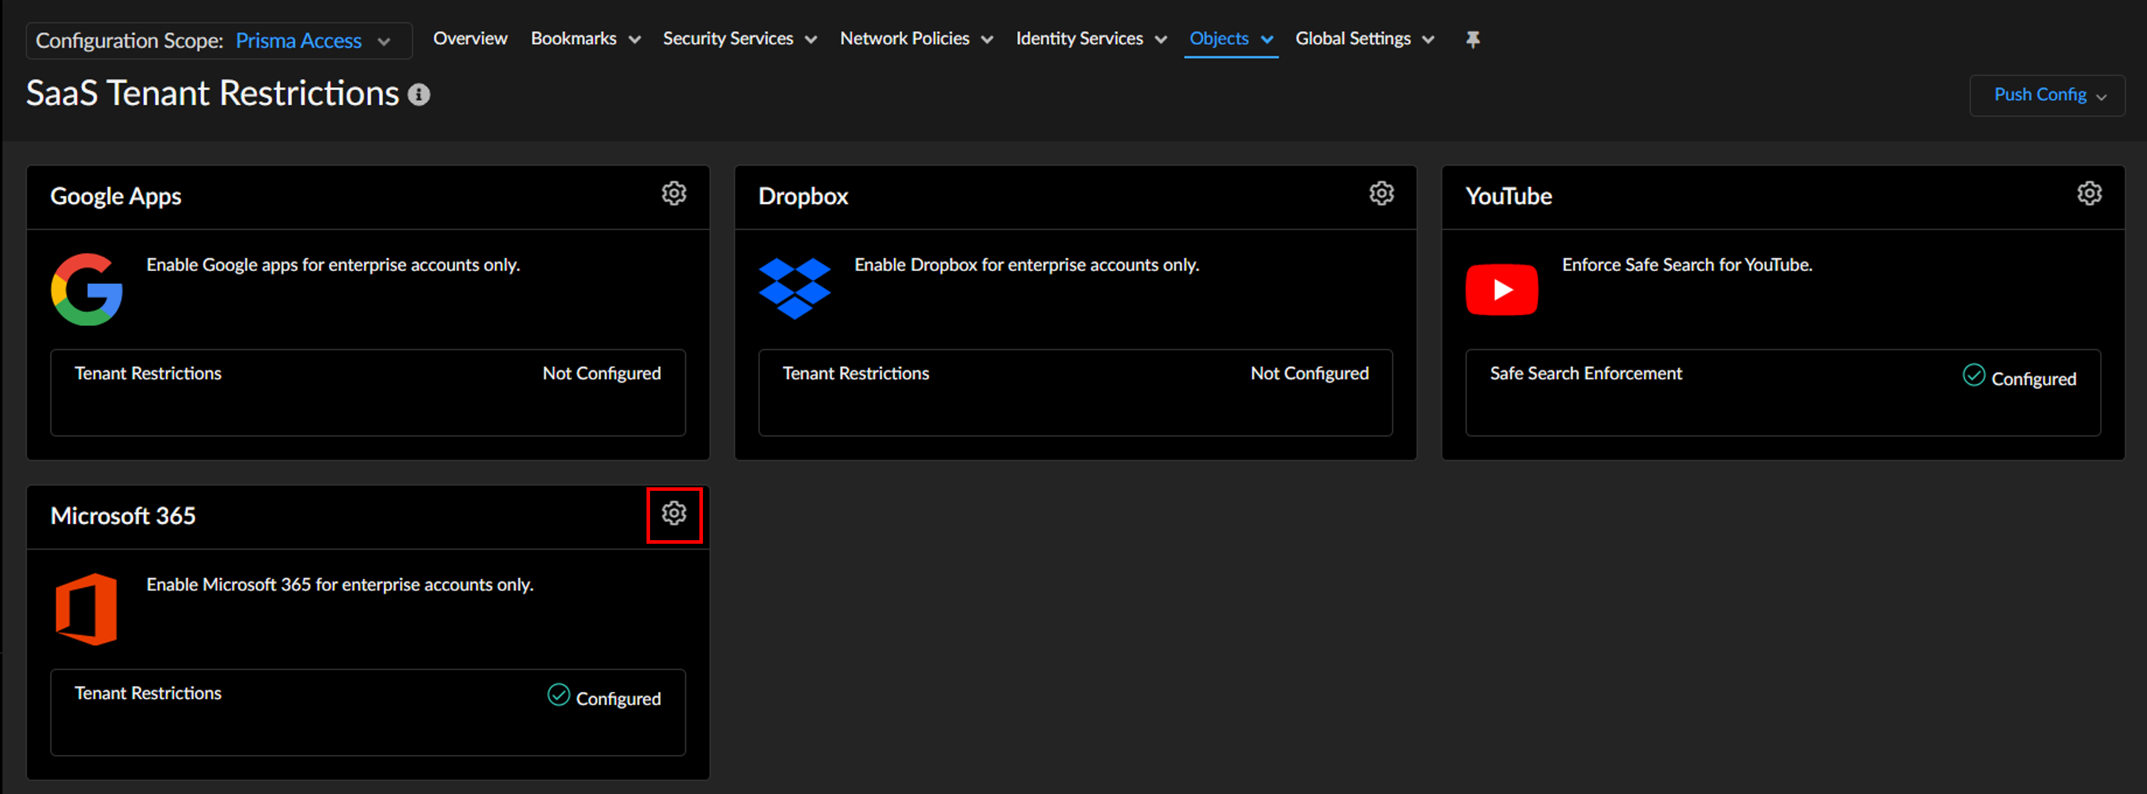Image resolution: width=2147 pixels, height=794 pixels.
Task: Expand the Objects menu
Action: pyautogui.click(x=1231, y=38)
